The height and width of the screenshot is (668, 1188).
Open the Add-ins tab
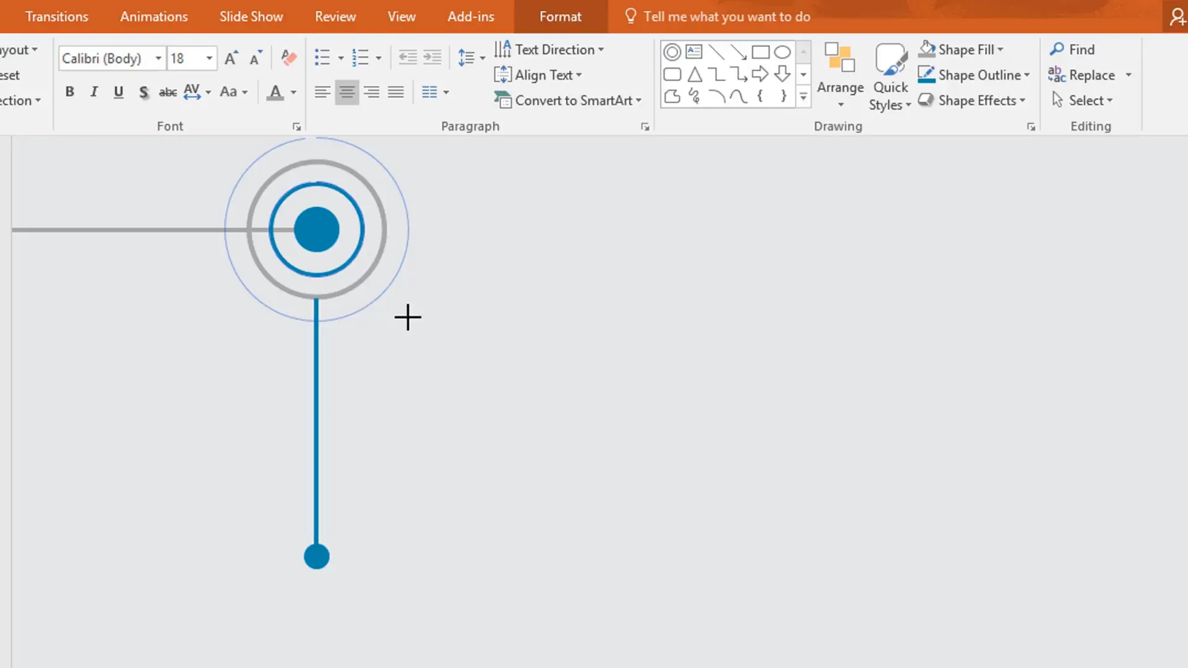coord(471,17)
